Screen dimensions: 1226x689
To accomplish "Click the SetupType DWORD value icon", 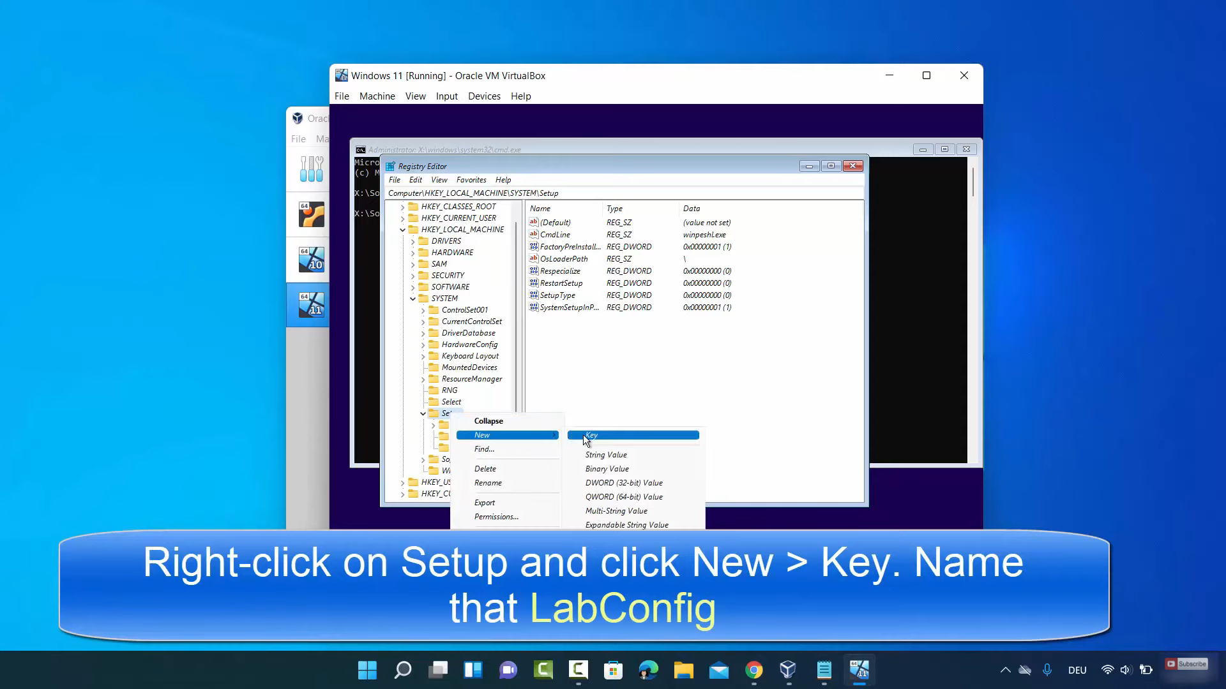I will (534, 295).
